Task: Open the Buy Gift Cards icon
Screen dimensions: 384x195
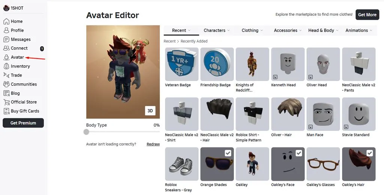Action: click(x=6, y=111)
